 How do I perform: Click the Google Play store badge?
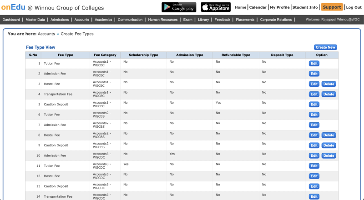179,7
